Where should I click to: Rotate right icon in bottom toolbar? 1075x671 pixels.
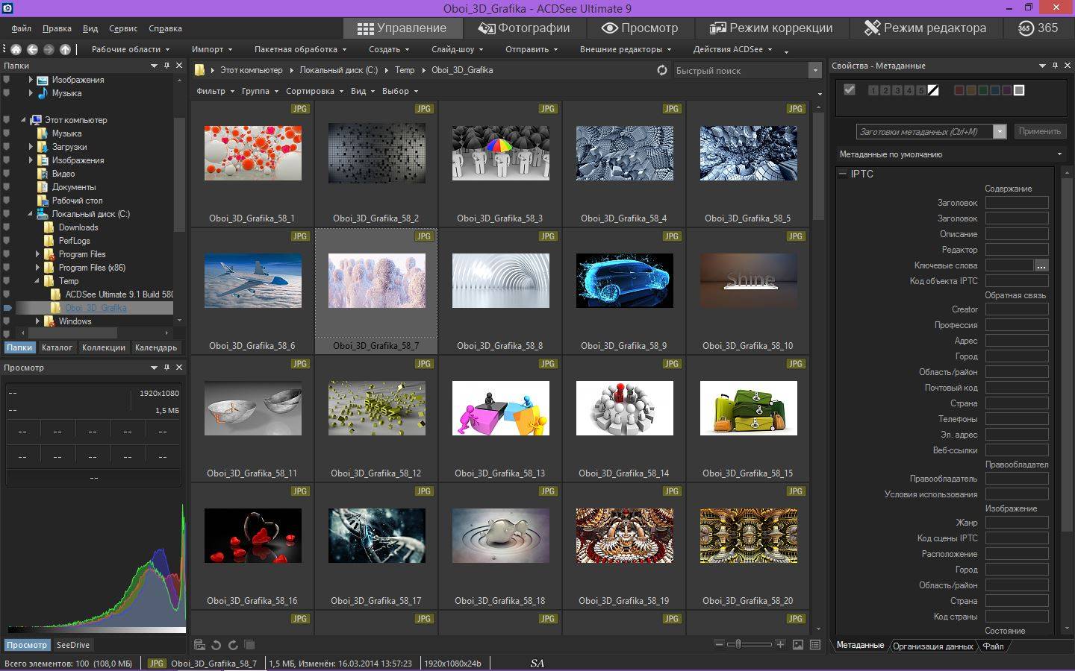coord(233,645)
